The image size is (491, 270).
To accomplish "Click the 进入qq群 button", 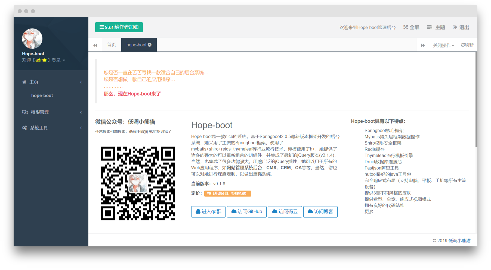I will [x=208, y=212].
